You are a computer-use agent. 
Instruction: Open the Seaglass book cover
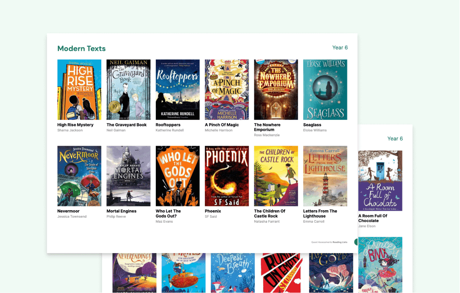(325, 89)
